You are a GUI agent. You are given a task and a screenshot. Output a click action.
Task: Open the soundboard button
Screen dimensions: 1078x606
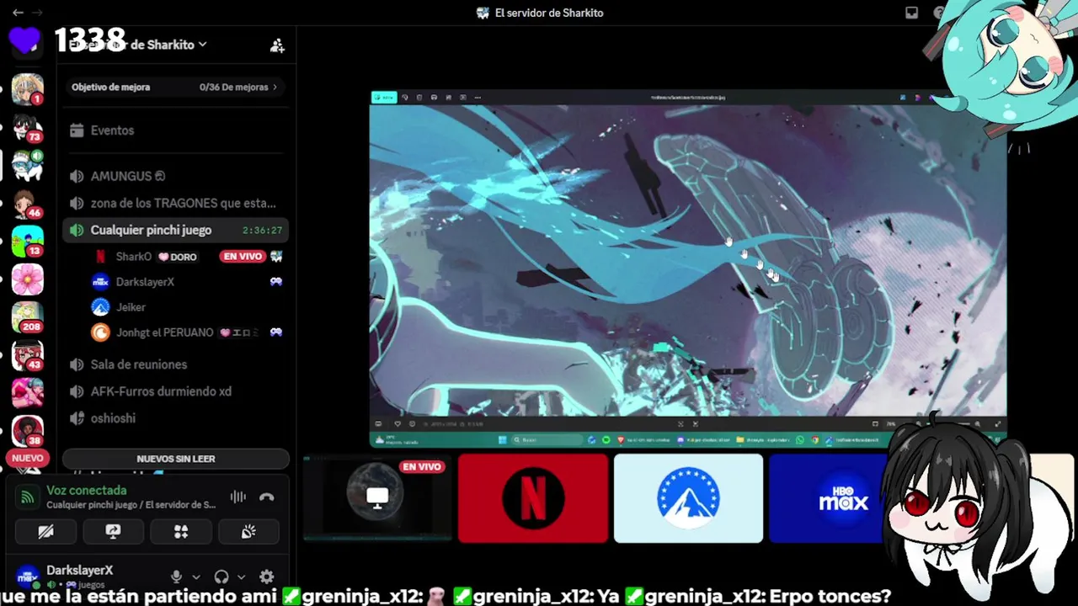pyautogui.click(x=248, y=531)
